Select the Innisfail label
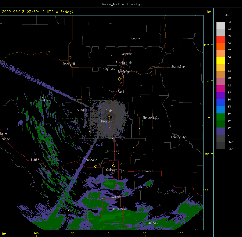 117,92
